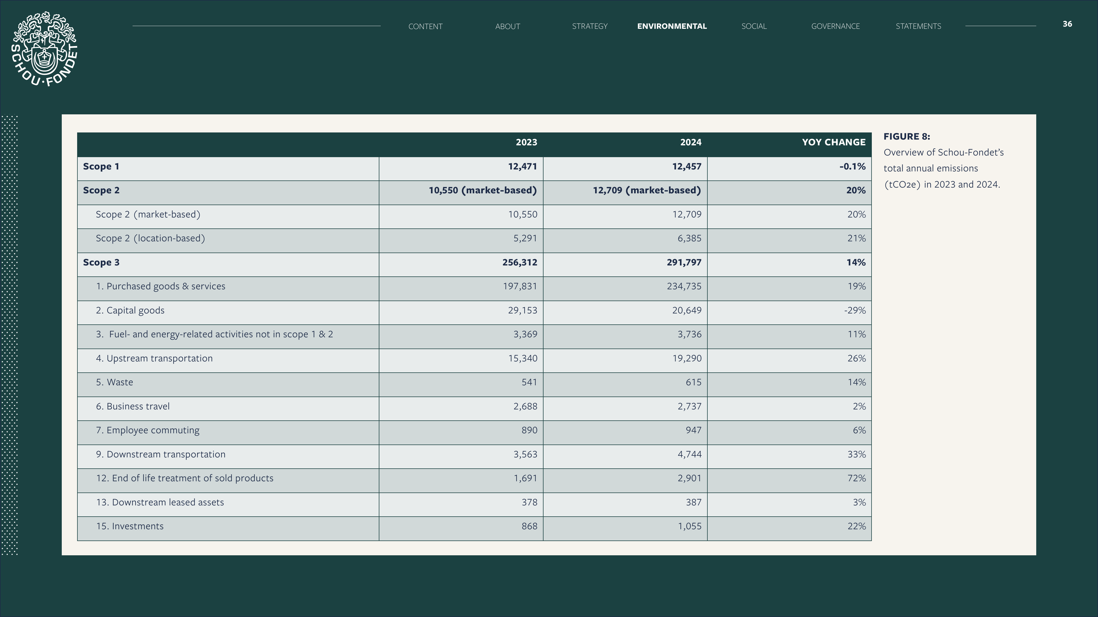Click '4. Upstream transportation' label
Viewport: 1098px width, 617px height.
click(154, 358)
